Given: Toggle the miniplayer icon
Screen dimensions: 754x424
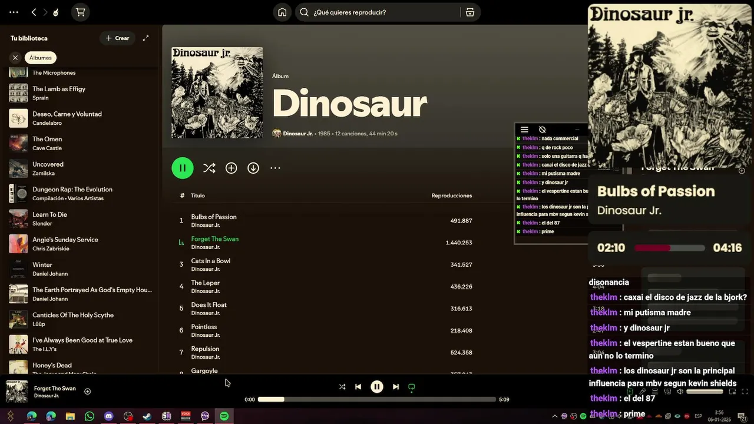Looking at the screenshot, I should click(732, 392).
